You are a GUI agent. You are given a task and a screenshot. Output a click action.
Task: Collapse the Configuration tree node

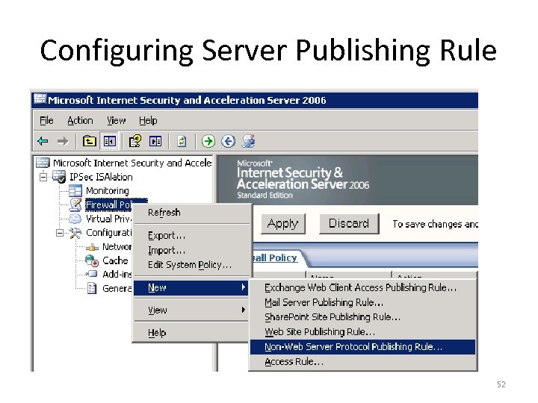coord(60,233)
